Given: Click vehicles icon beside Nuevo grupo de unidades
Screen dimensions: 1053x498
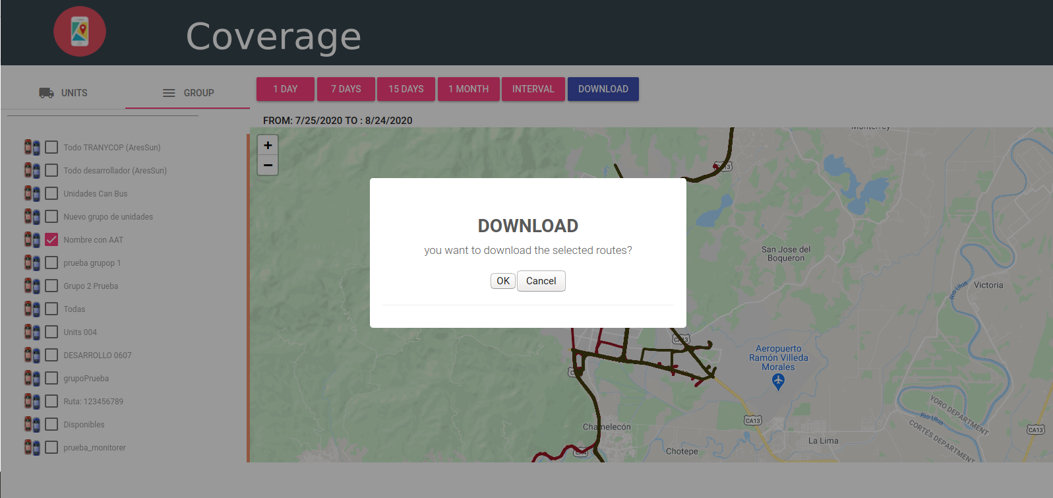Looking at the screenshot, I should click(32, 216).
